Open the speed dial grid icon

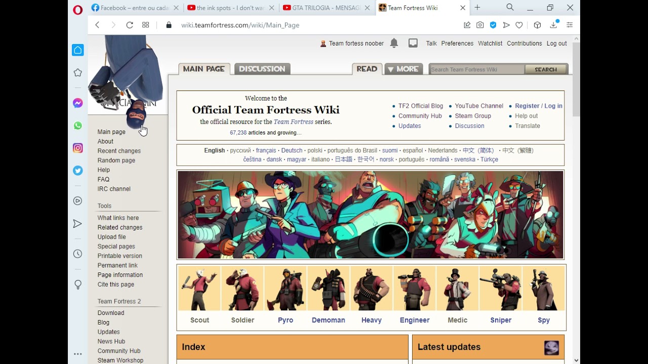145,25
